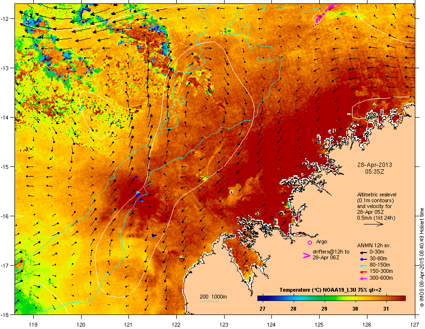The height and width of the screenshot is (329, 425).
Task: Click the longitude axis label 120
Action: click(x=81, y=324)
